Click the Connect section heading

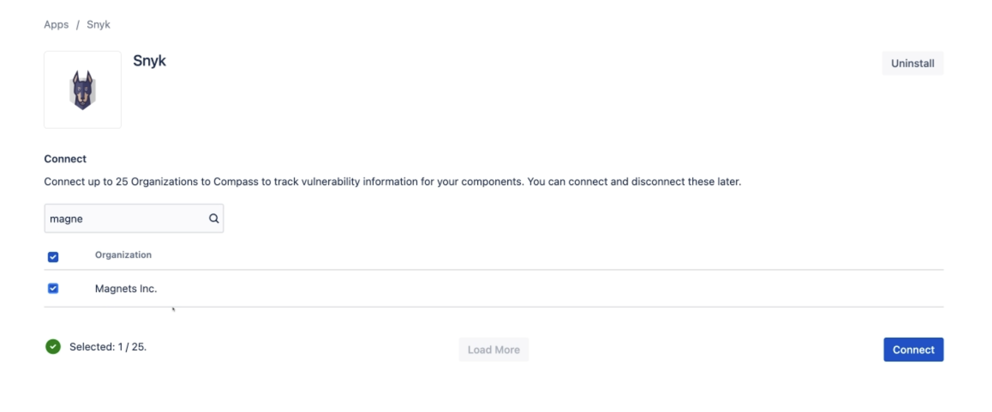pos(65,159)
